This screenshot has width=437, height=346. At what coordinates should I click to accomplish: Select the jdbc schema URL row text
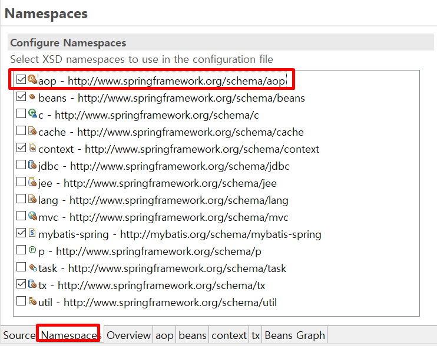pos(164,166)
